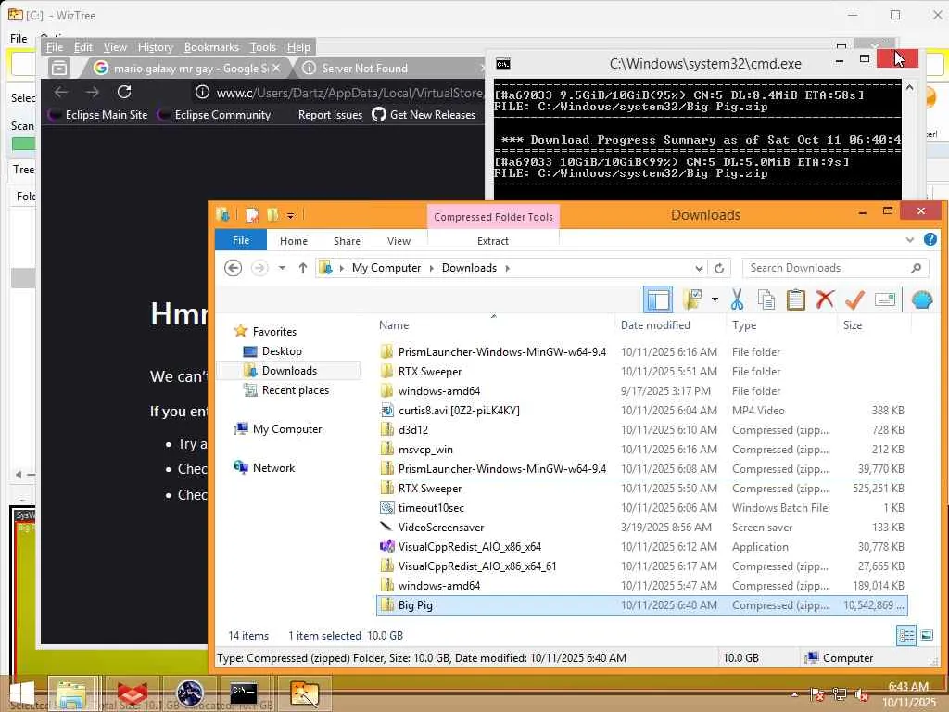The image size is (949, 712).
Task: Expand the folder options dropdown arrow
Action: coord(715,299)
